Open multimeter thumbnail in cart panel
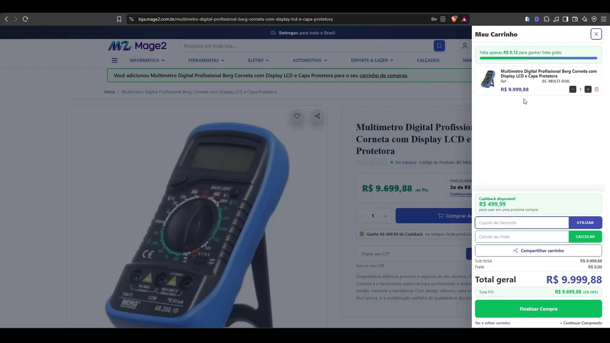This screenshot has width=610, height=343. pos(488,79)
